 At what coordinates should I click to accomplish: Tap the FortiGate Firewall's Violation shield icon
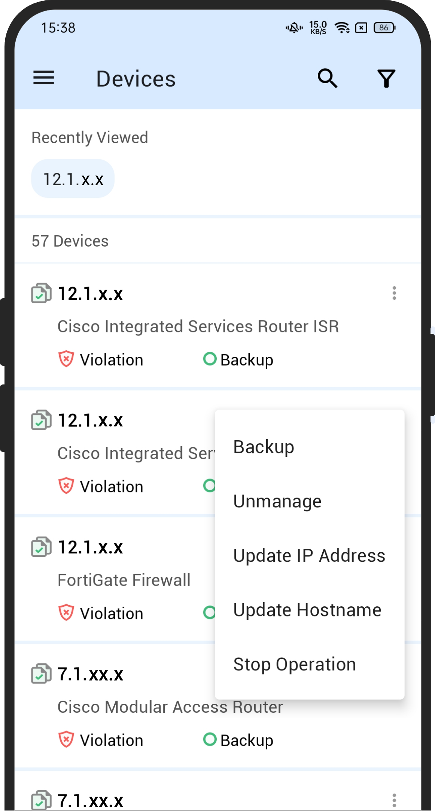click(x=66, y=613)
